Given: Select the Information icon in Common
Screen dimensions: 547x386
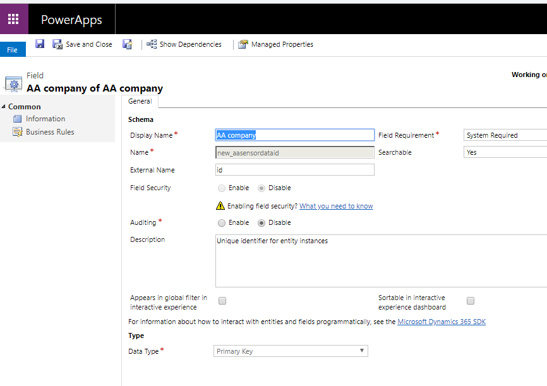Looking at the screenshot, I should click(18, 119).
